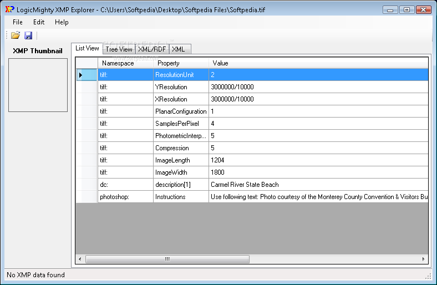437x285 pixels.
Task: Minimize the XMP Explorer window
Action: pyautogui.click(x=390, y=10)
